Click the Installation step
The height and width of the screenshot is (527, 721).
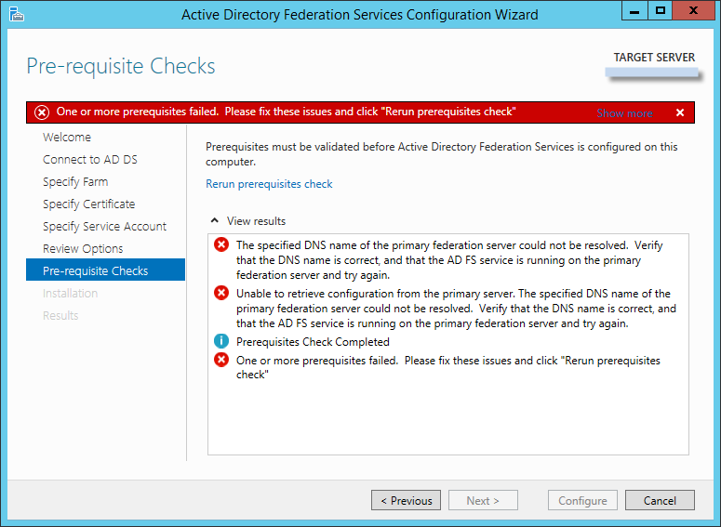(71, 293)
